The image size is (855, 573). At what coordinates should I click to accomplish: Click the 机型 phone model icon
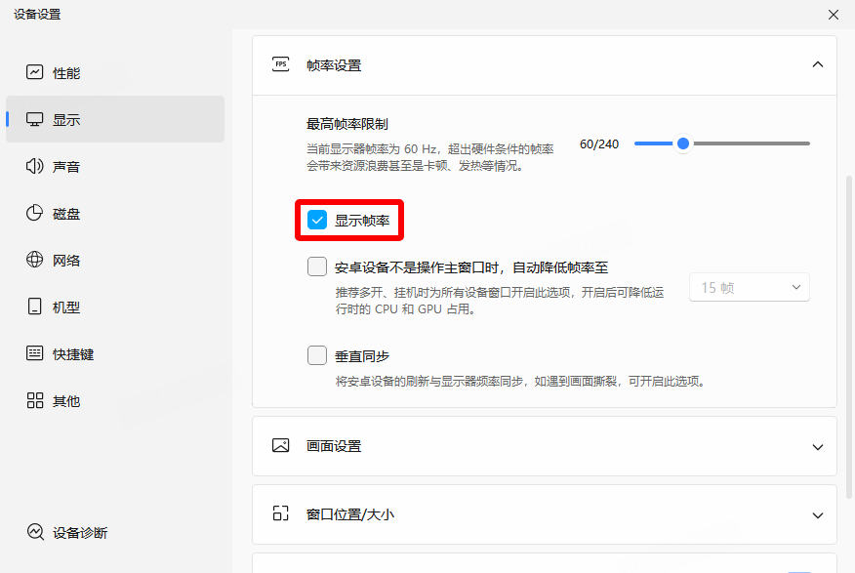point(35,307)
